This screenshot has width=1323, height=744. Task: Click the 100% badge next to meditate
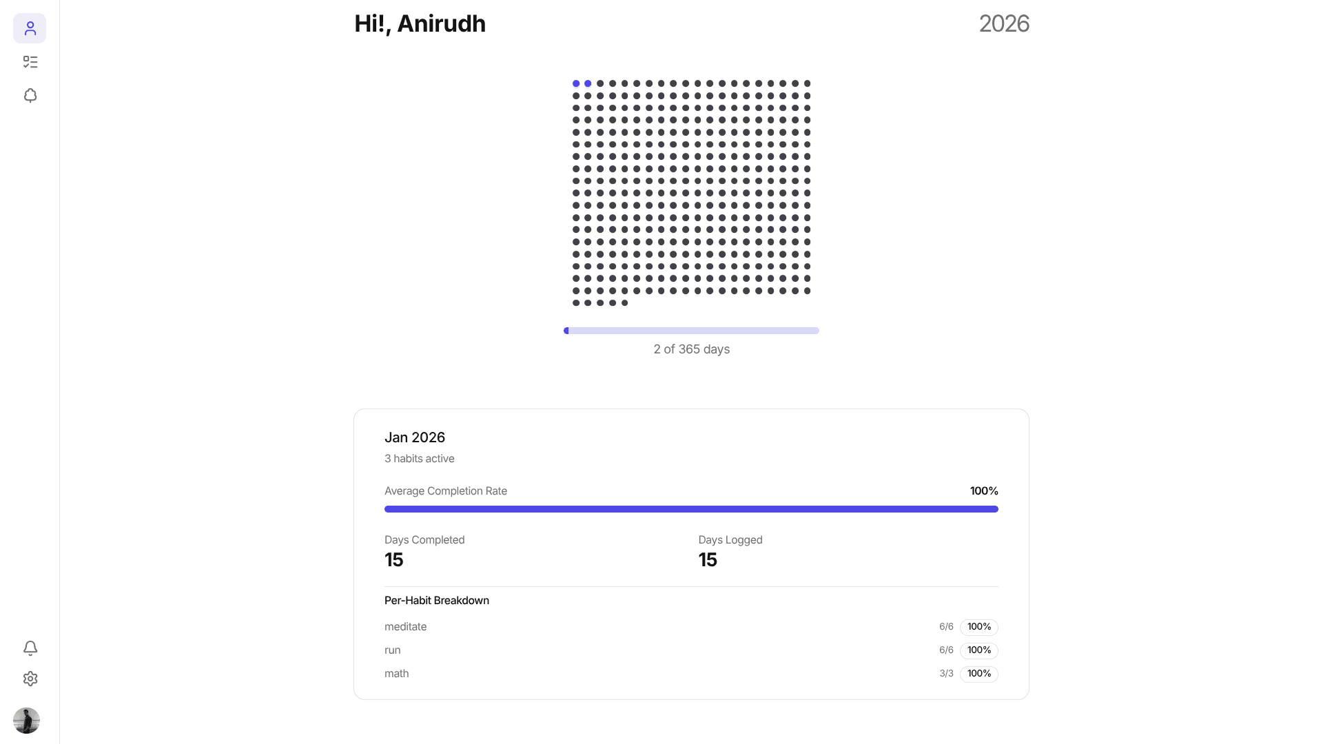coord(978,627)
